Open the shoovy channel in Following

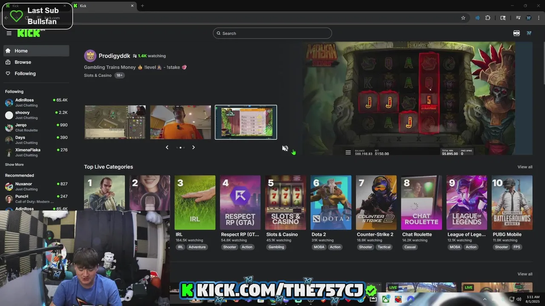click(36, 115)
